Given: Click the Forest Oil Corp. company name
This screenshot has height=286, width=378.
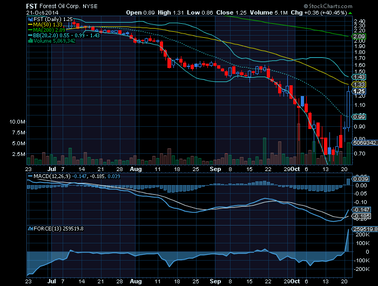Looking at the screenshot, I should coord(60,6).
